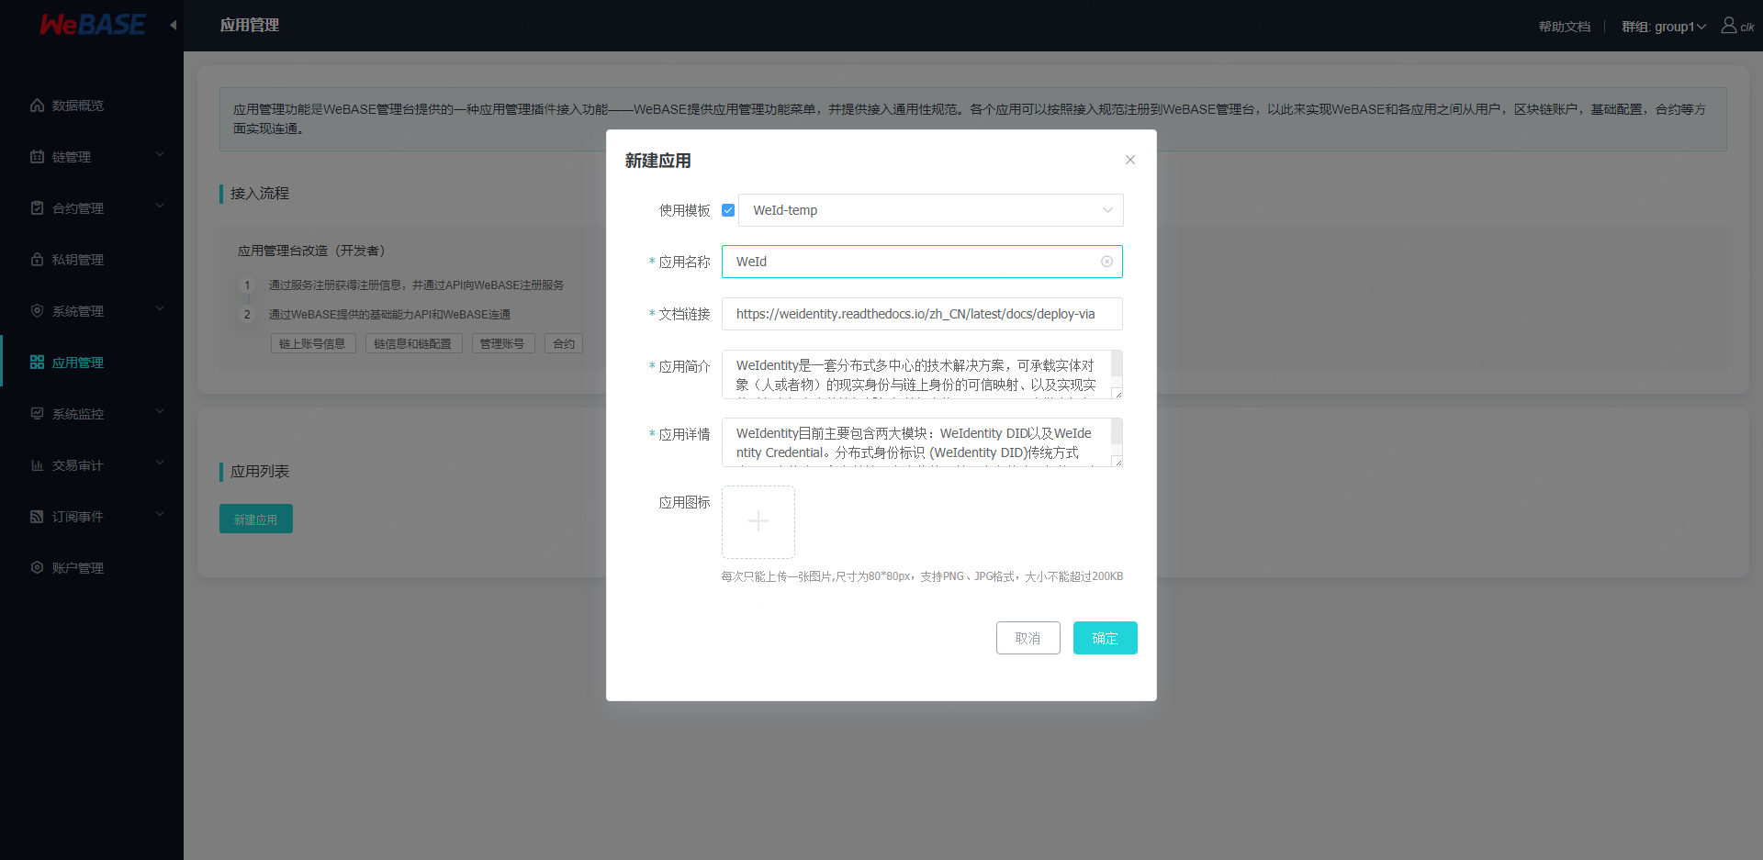
Task: Click the 应用列表 section heading
Action: [260, 472]
